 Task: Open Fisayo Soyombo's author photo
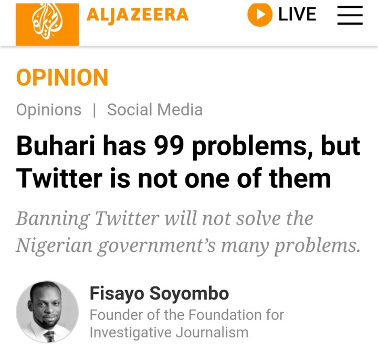(x=47, y=312)
